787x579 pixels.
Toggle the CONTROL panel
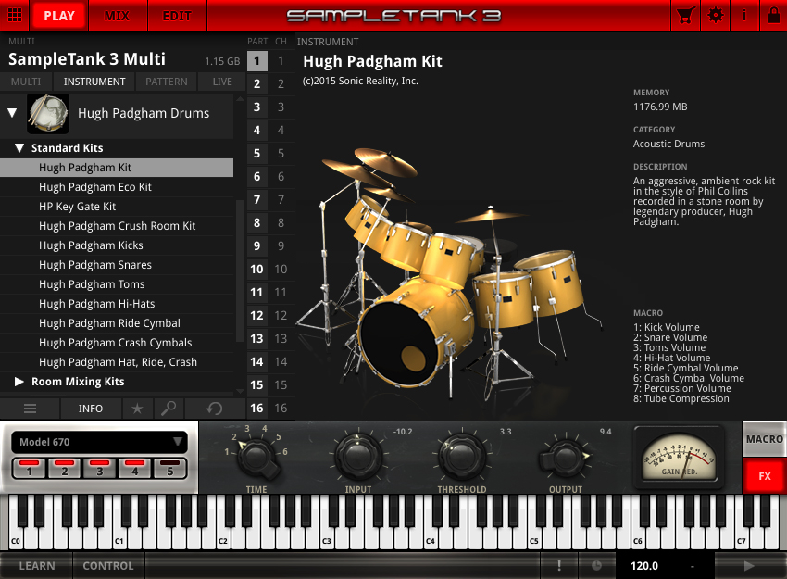(108, 565)
